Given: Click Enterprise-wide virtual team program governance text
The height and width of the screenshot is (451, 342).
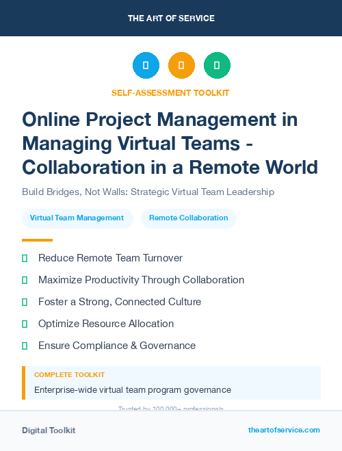Looking at the screenshot, I should point(133,390).
